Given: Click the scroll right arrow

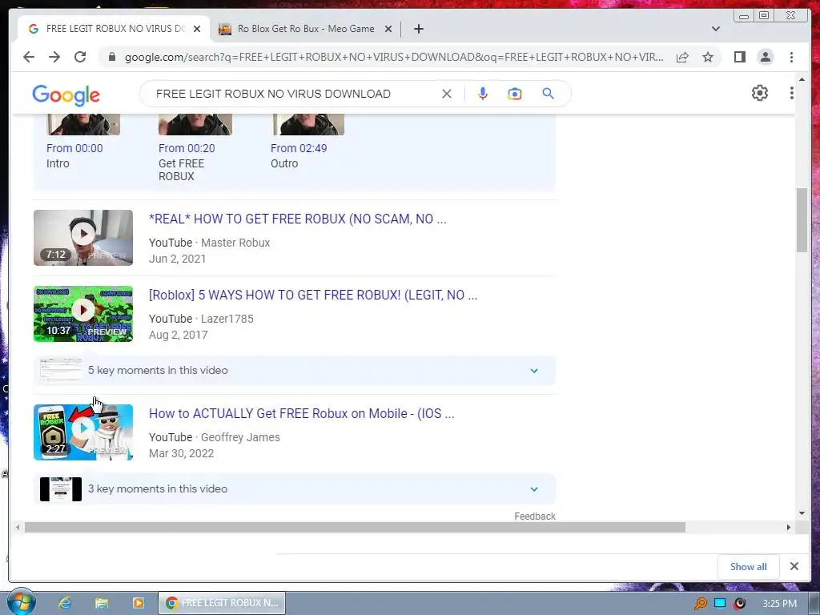Looking at the screenshot, I should click(x=789, y=527).
